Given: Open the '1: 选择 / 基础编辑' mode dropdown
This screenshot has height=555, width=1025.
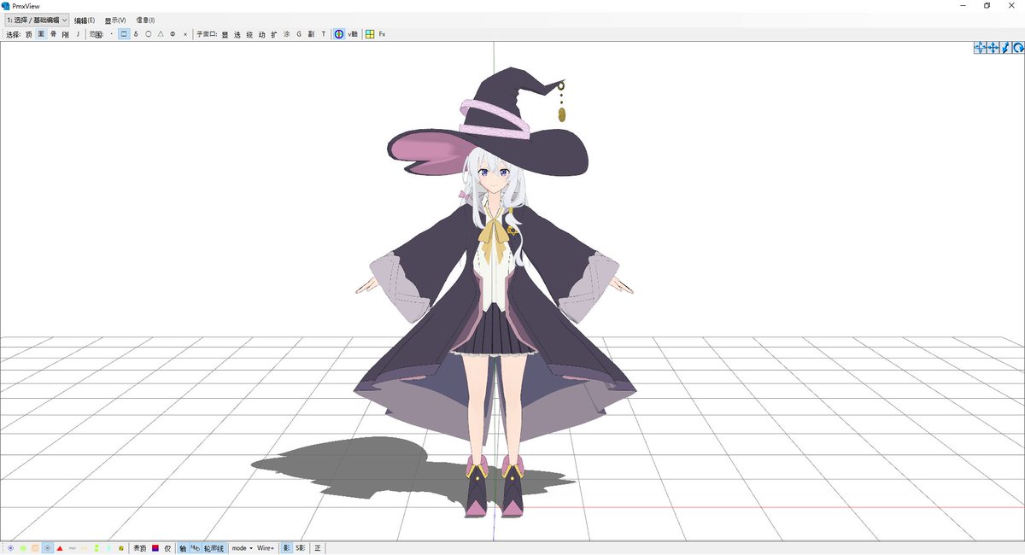Looking at the screenshot, I should (x=38, y=20).
